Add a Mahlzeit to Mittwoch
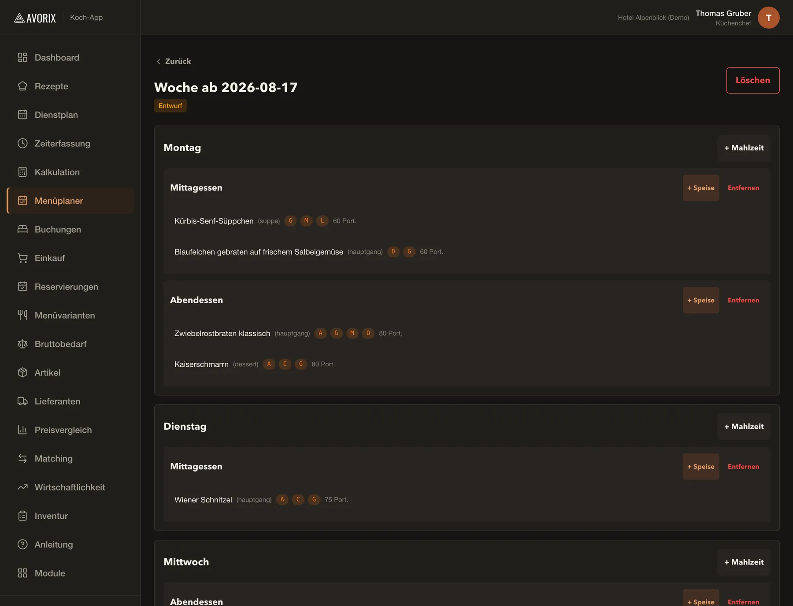Screen dimensions: 793x606 744,562
